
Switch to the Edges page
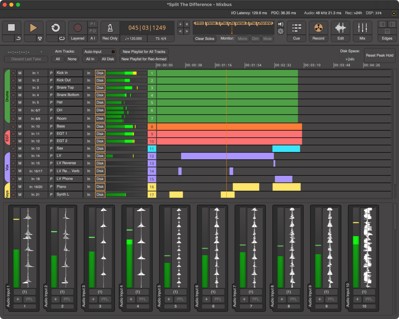(386, 38)
